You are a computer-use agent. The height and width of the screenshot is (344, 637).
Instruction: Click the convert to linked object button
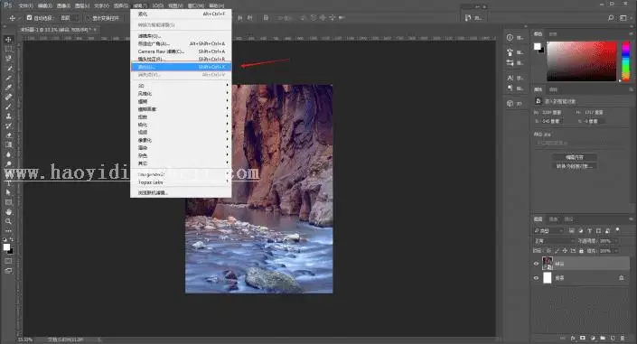[575, 166]
